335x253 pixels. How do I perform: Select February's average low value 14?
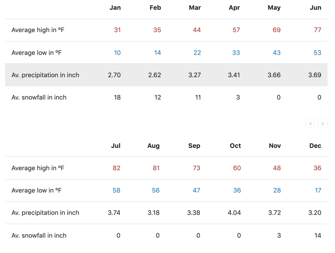tap(158, 53)
